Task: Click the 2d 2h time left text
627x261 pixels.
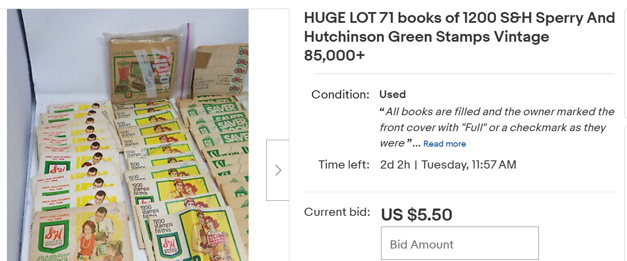Action: (395, 165)
